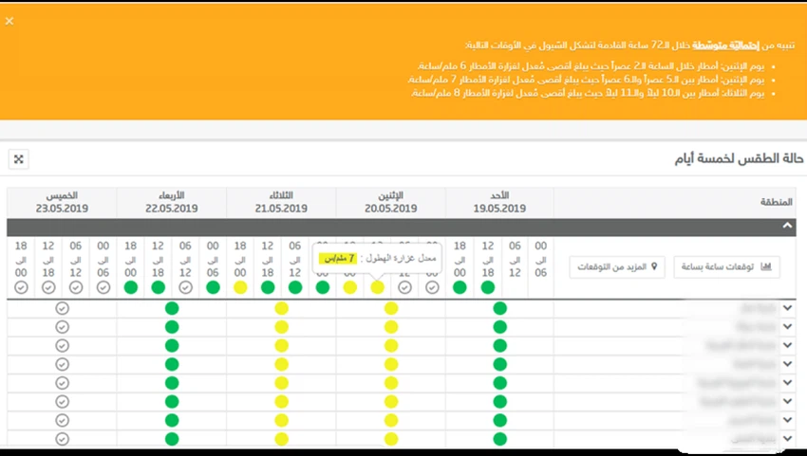Click last region row's Thursday check circle
This screenshot has height=456, width=807.
(62, 438)
